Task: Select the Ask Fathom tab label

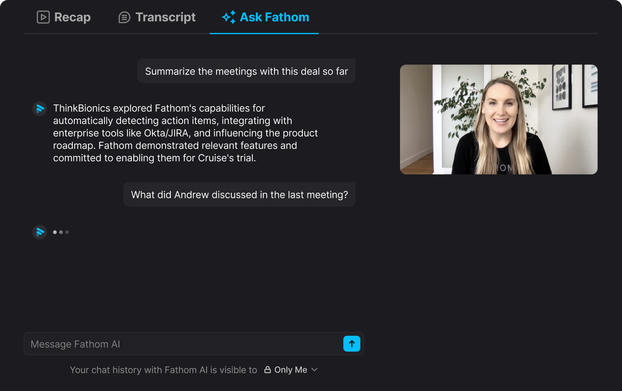Action: point(274,17)
